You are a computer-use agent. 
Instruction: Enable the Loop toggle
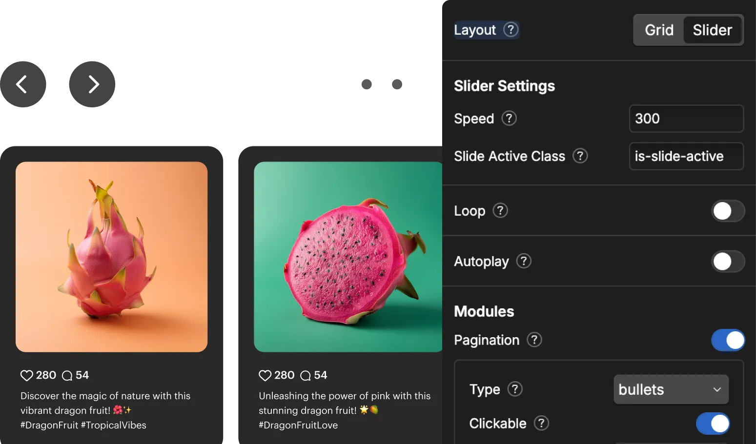click(728, 211)
